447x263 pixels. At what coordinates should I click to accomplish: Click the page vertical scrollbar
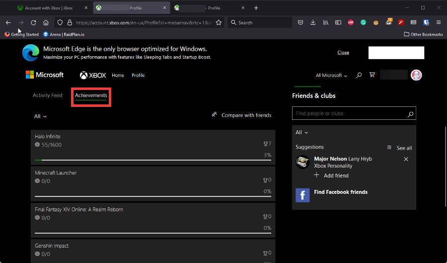coord(446,167)
